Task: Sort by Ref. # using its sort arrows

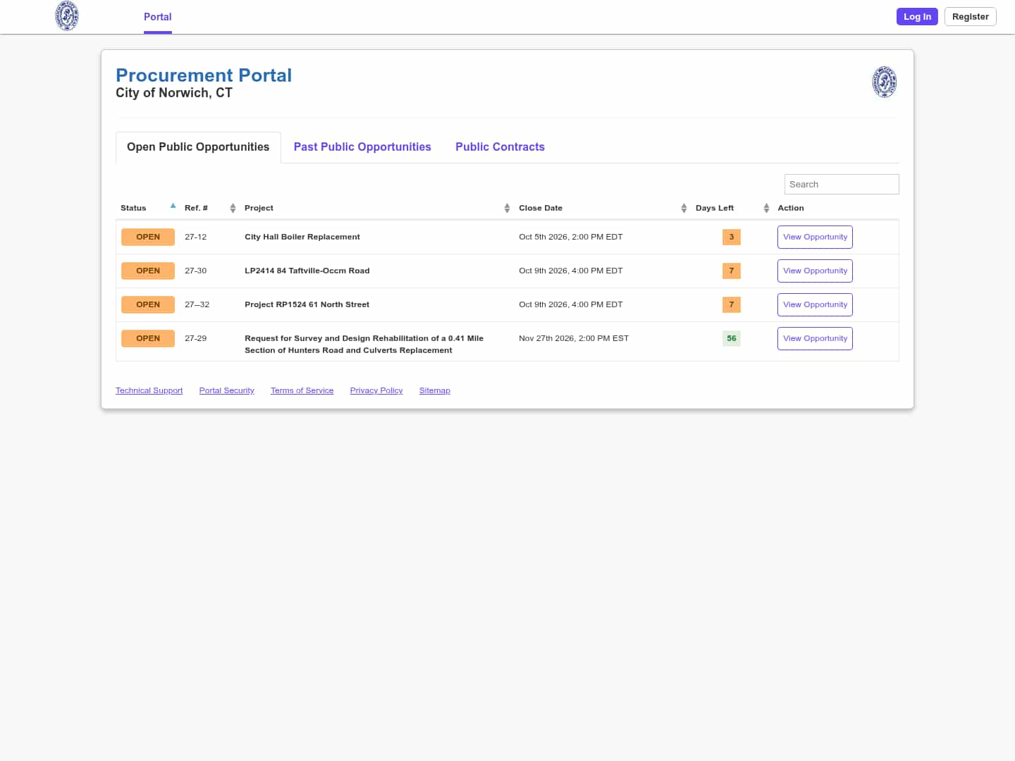Action: point(233,208)
